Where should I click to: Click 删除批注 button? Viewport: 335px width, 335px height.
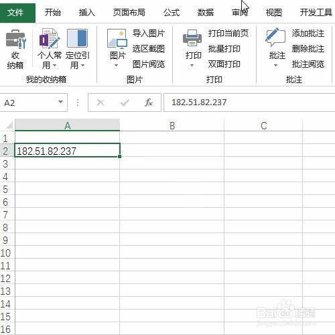click(308, 49)
